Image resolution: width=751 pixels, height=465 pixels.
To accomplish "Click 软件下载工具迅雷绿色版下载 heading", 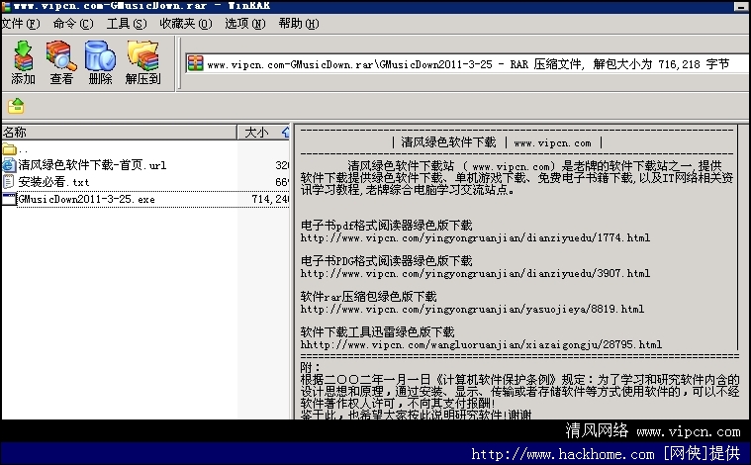I will [377, 331].
